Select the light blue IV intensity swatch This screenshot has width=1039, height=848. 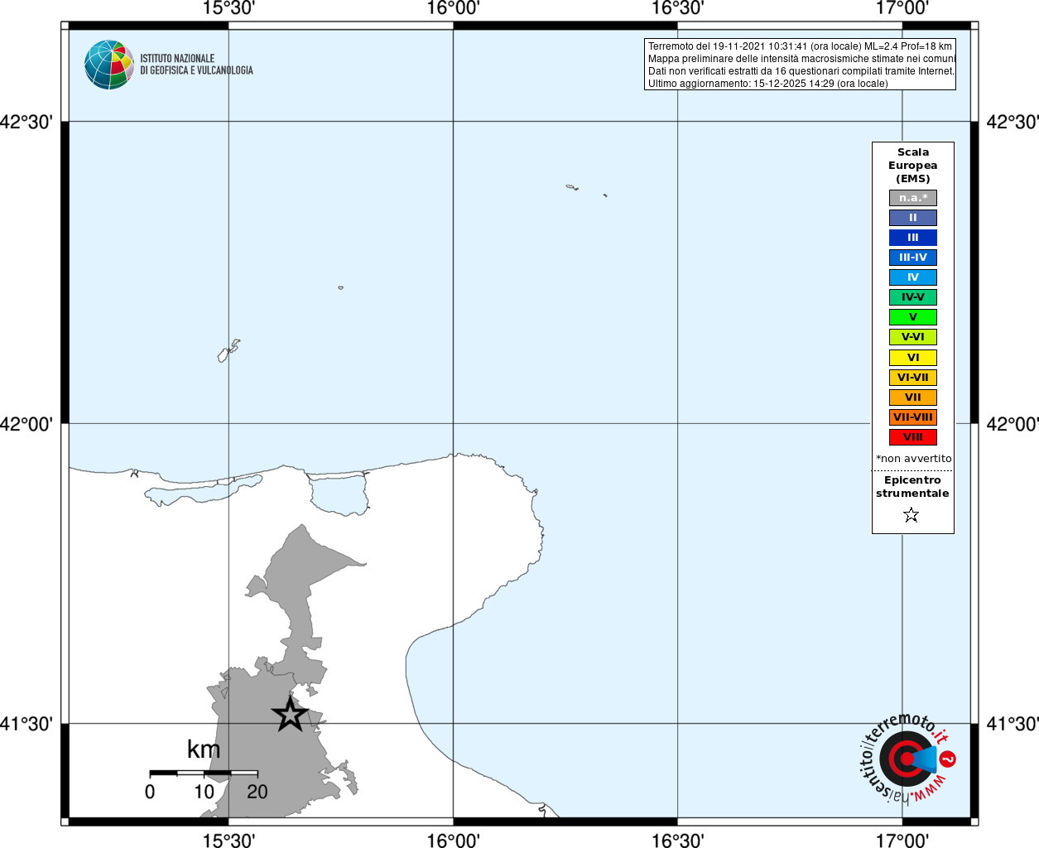pyautogui.click(x=912, y=277)
